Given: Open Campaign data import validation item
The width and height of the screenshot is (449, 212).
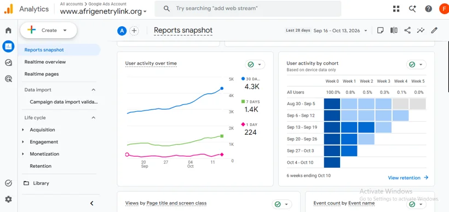Looking at the screenshot, I should click(x=64, y=102).
